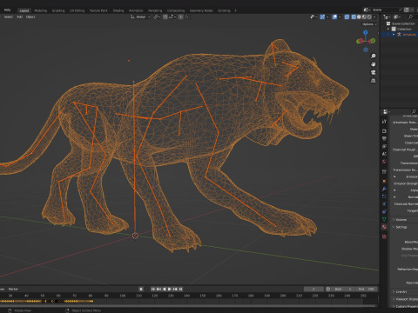
Task: Open the Scene properties tab
Action: (384, 154)
